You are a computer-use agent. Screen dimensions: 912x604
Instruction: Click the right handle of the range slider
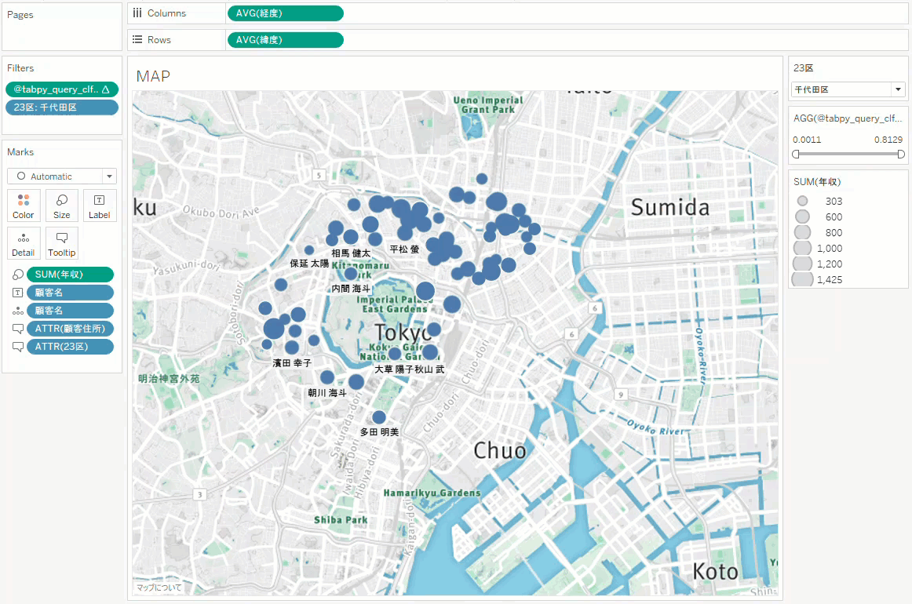901,154
